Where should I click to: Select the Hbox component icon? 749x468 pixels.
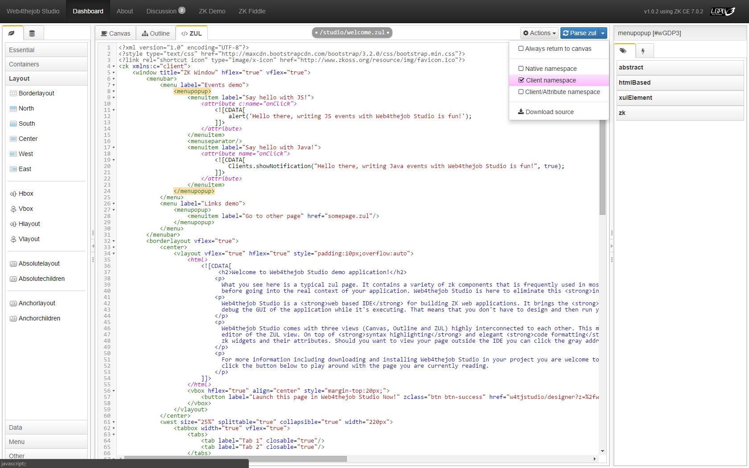pos(13,194)
